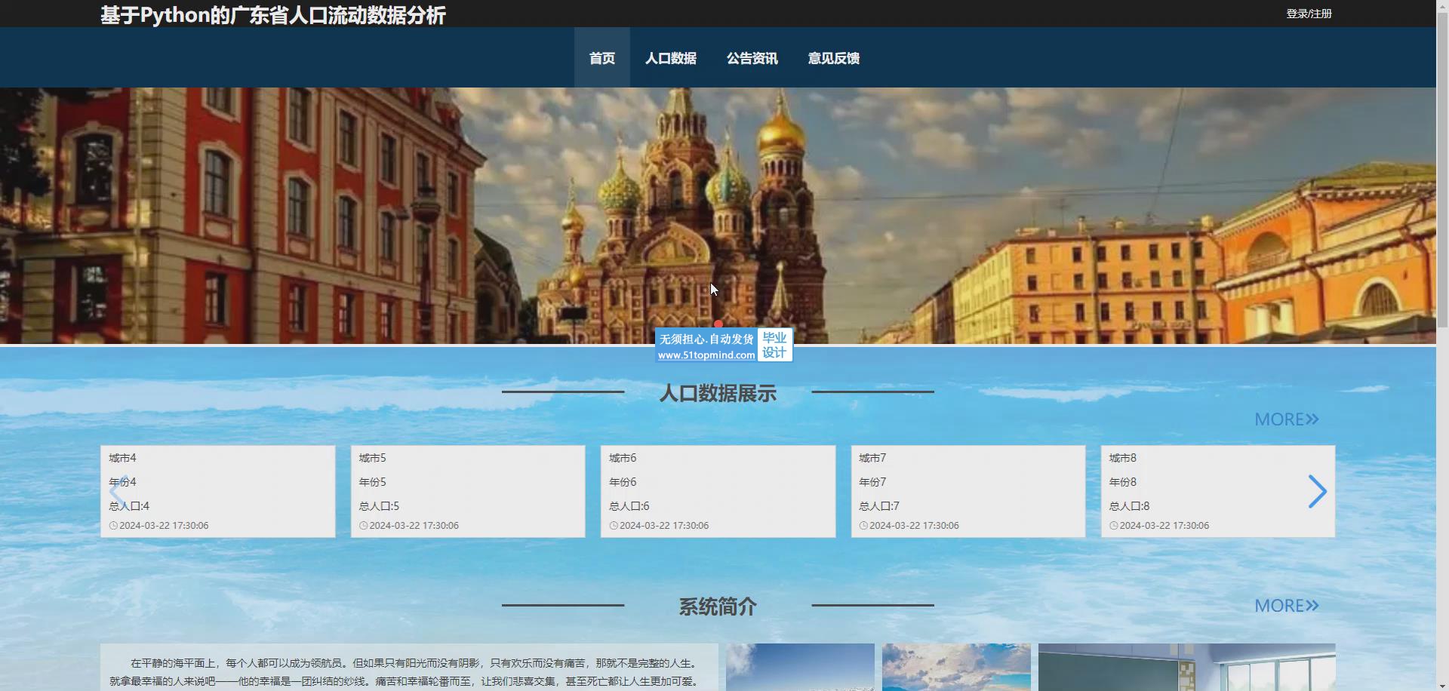The image size is (1449, 691).
Task: Open second cloud thumbnail in 系统简介
Action: click(956, 667)
